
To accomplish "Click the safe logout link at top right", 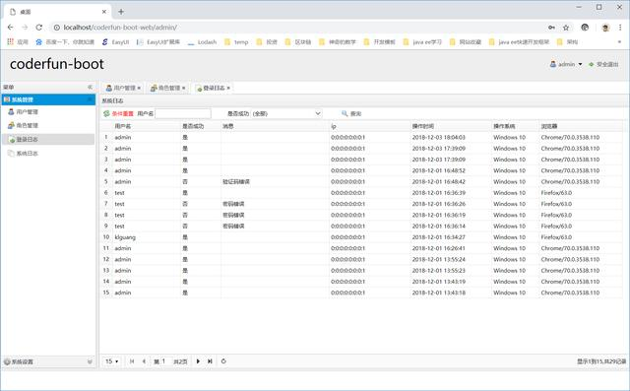I will pos(603,64).
